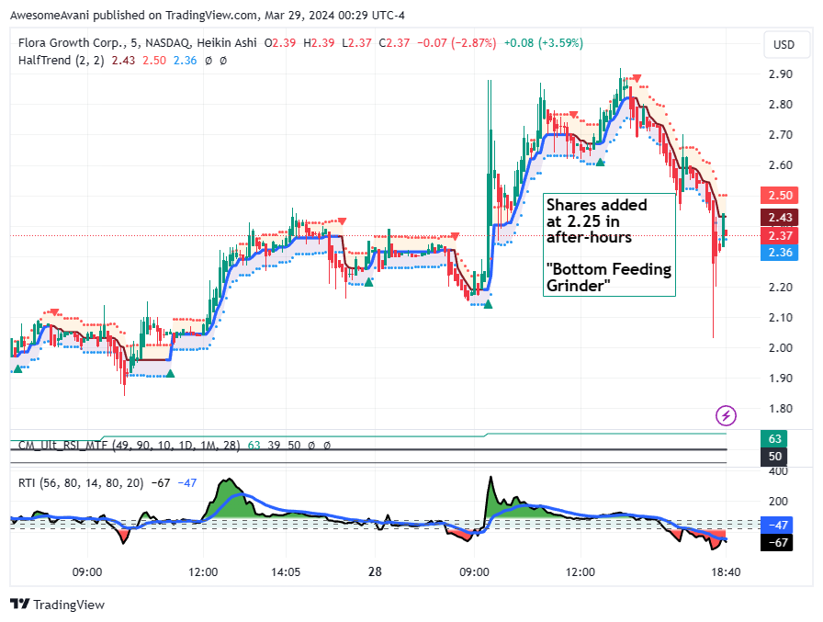The height and width of the screenshot is (622, 823).
Task: Click the red 2.50 price label
Action: 780,196
